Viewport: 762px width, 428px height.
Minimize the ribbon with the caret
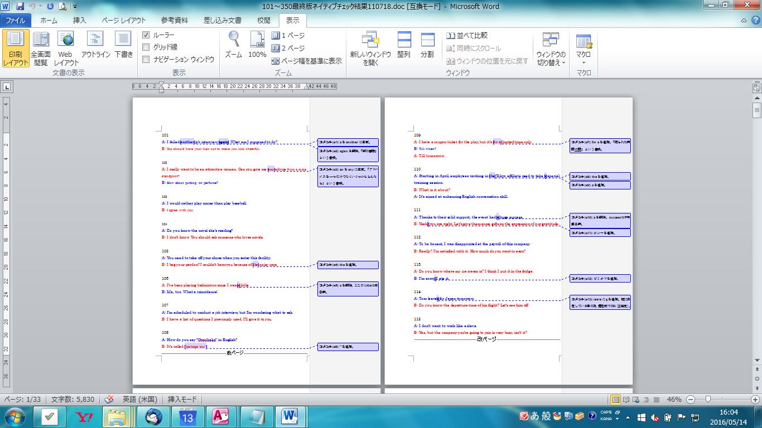(744, 20)
